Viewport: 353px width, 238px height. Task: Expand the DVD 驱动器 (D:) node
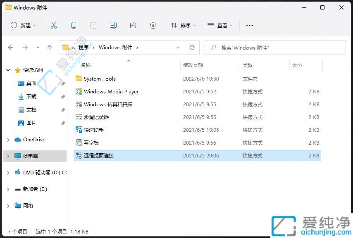(8, 173)
